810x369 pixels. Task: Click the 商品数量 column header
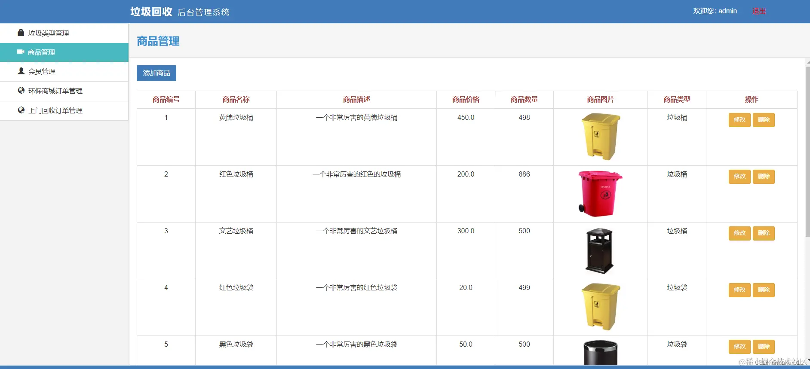524,100
